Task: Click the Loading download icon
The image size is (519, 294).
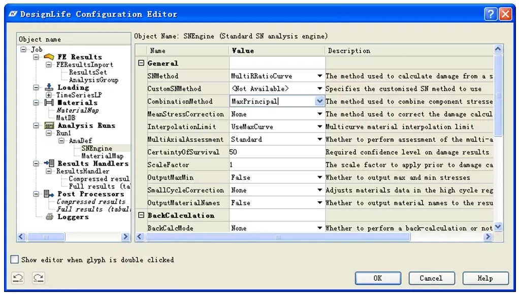Action: pos(49,87)
